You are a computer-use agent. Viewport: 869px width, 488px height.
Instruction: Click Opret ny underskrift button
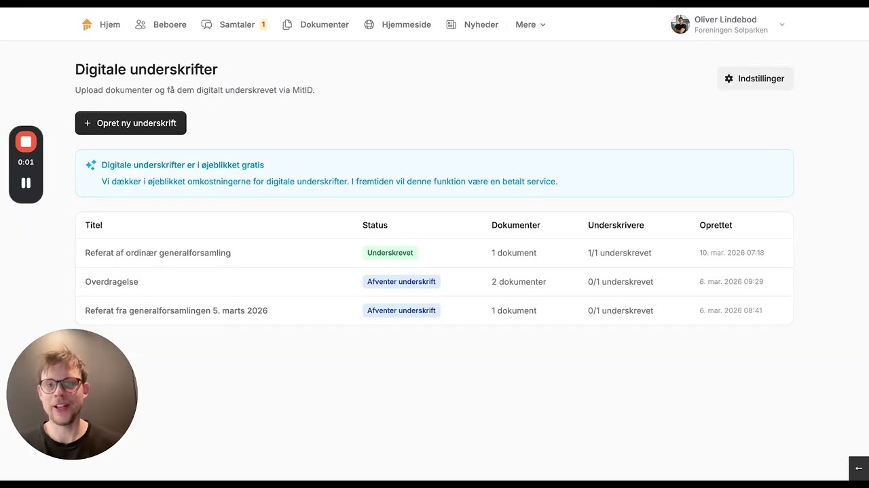(x=130, y=123)
